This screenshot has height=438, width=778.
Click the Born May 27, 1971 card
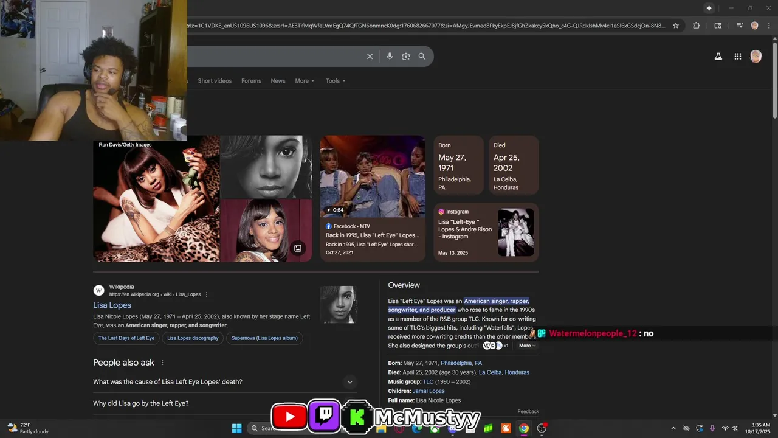pyautogui.click(x=459, y=165)
